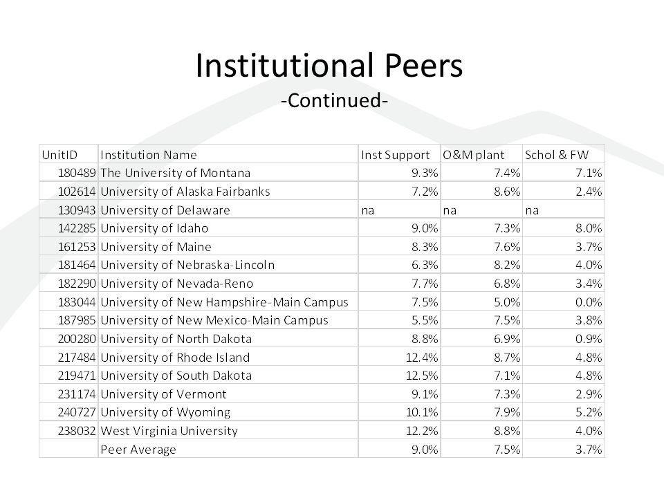Select the 12.4% Rhode Island Inst Support value
The height and width of the screenshot is (498, 664).
coord(422,358)
